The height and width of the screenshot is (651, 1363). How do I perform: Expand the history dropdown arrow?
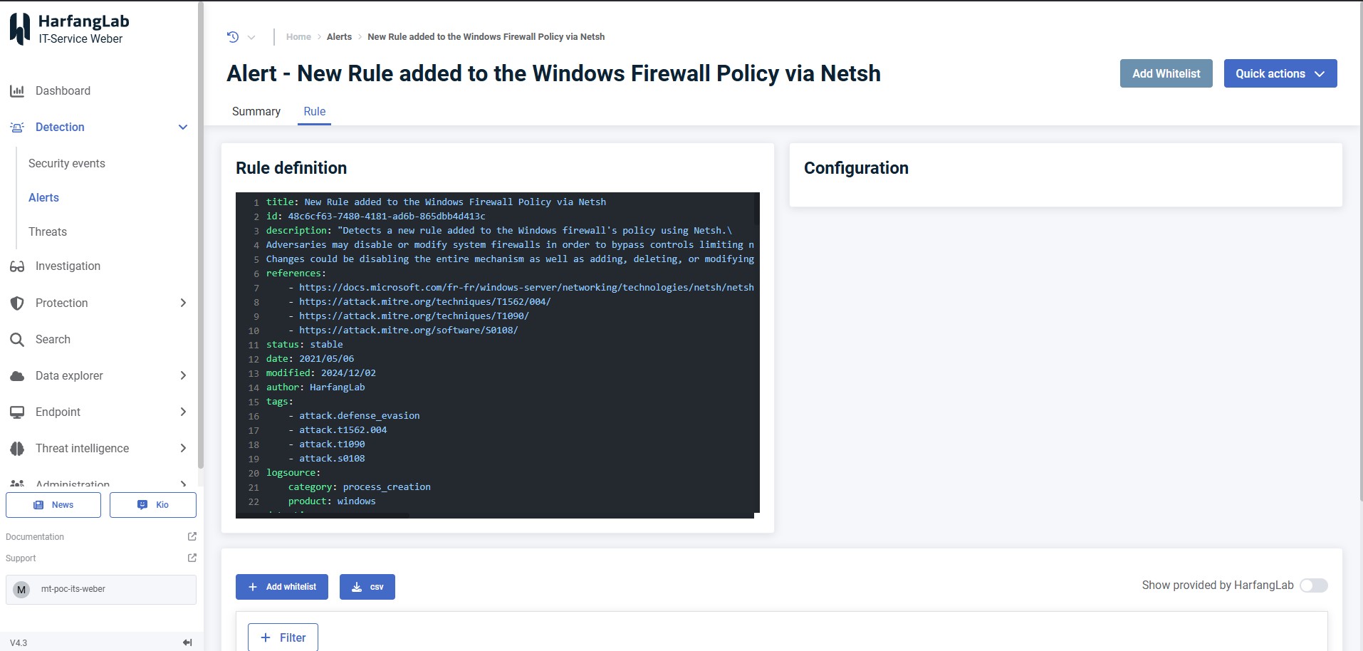(x=251, y=37)
